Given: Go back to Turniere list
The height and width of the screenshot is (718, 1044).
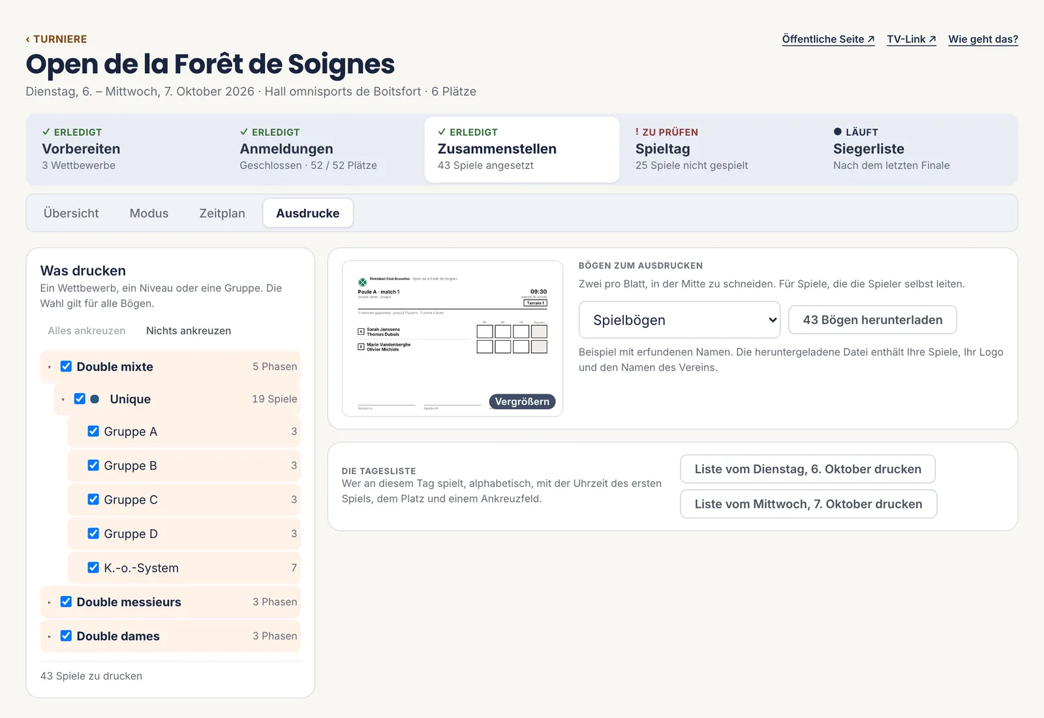Looking at the screenshot, I should point(56,39).
